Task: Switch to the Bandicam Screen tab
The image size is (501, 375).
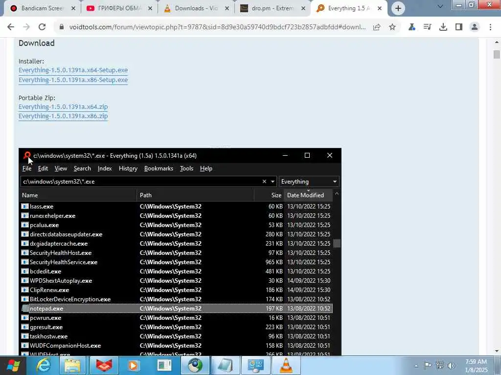Action: (x=42, y=8)
